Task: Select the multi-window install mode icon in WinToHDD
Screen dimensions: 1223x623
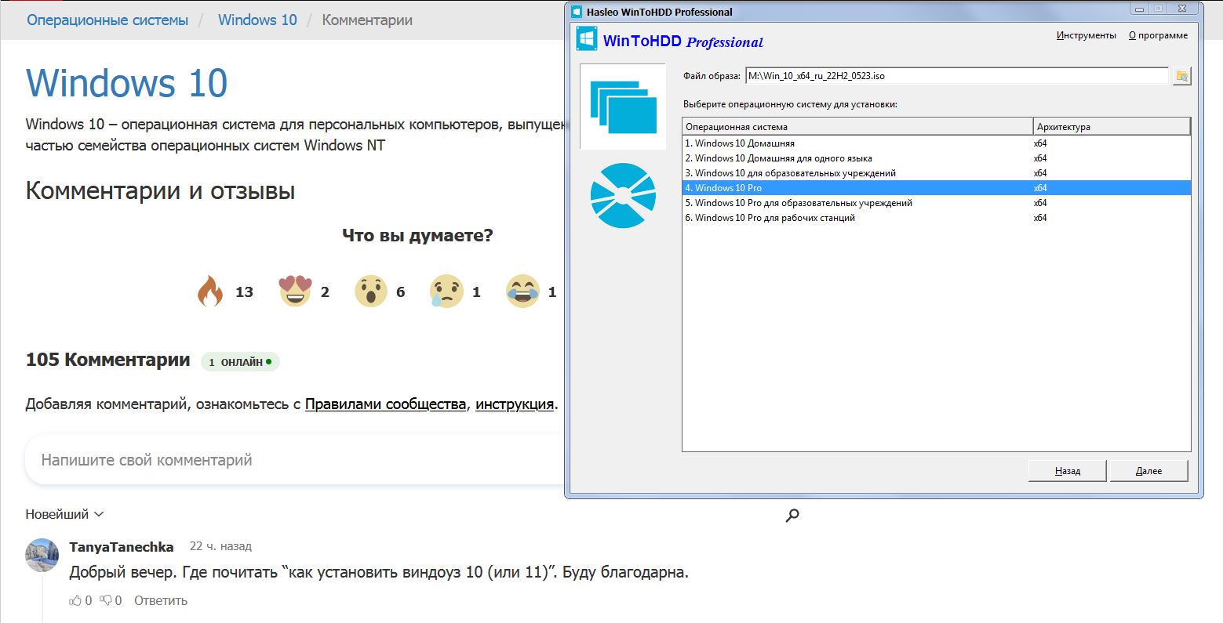Action: 623,107
